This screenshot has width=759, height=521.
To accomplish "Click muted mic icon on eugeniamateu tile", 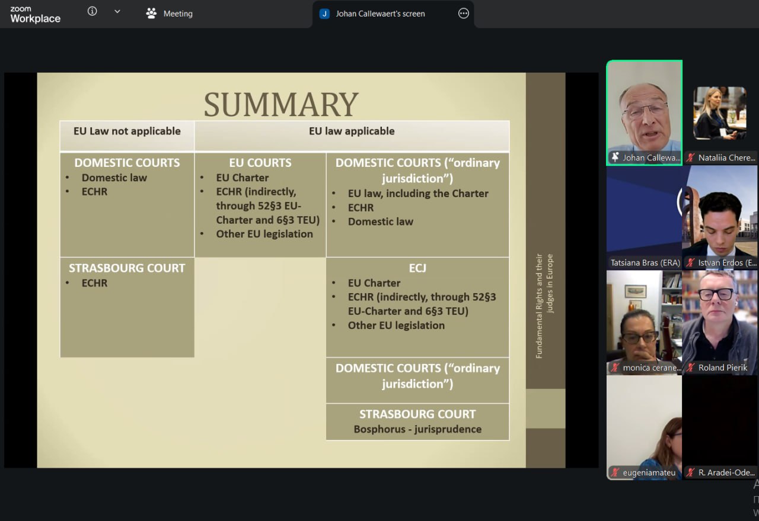I will pyautogui.click(x=615, y=472).
